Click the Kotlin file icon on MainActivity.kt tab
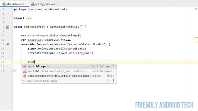The width and height of the screenshot is (198, 111). 4,4
